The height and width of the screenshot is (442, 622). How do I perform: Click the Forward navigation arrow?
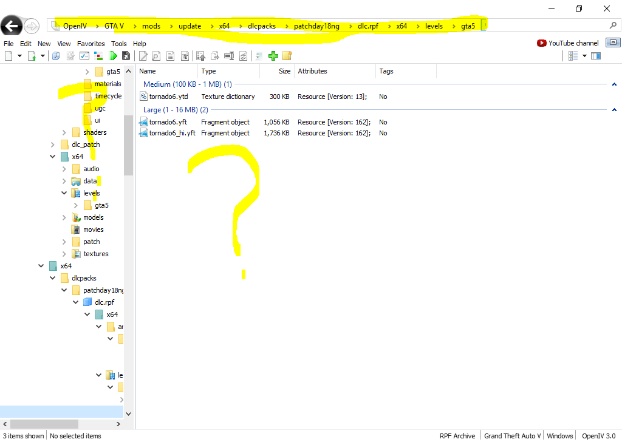click(32, 26)
